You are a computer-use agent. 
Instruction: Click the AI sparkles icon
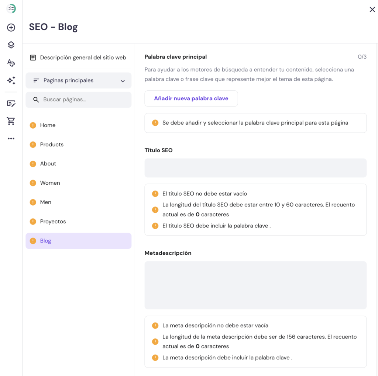point(11,80)
